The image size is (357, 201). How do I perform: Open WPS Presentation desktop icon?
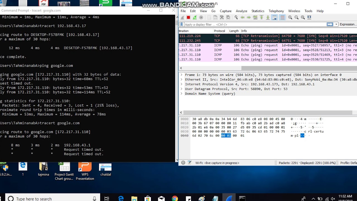tap(85, 171)
